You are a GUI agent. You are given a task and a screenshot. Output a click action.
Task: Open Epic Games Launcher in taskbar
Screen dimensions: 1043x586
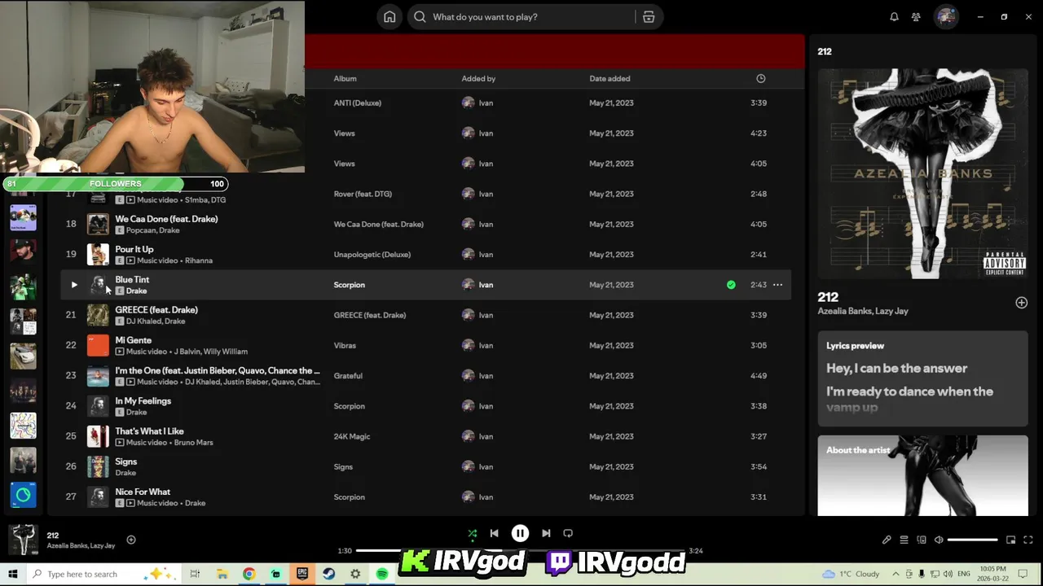(302, 574)
